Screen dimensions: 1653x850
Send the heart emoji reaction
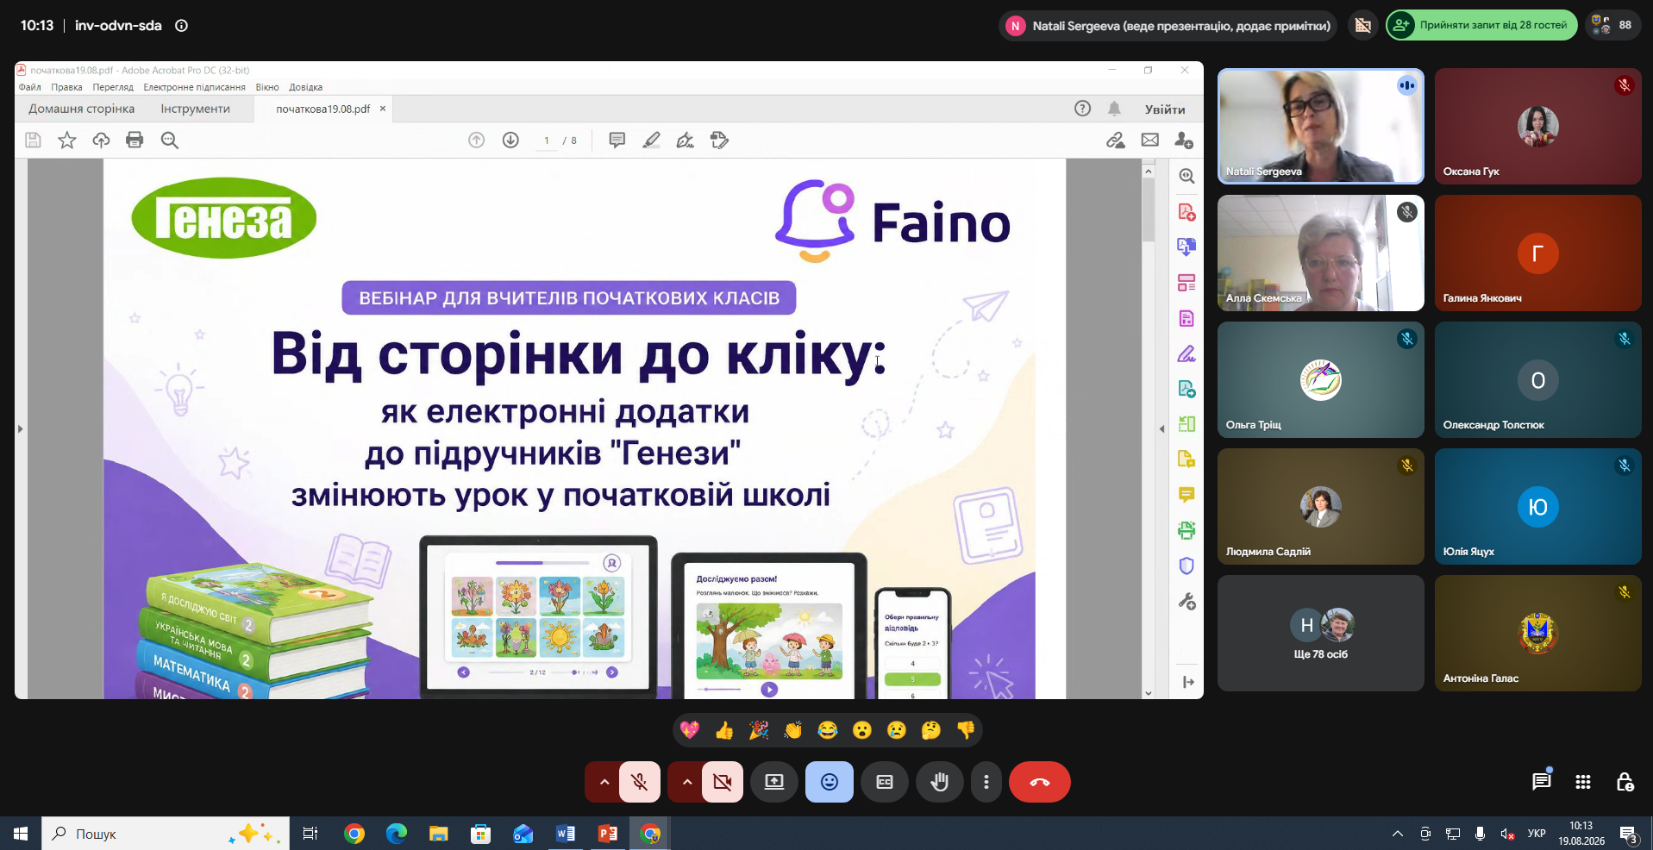[x=690, y=730]
